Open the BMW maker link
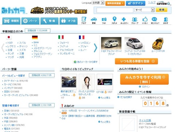Viewport: 175px width, 132px height. [36, 42]
